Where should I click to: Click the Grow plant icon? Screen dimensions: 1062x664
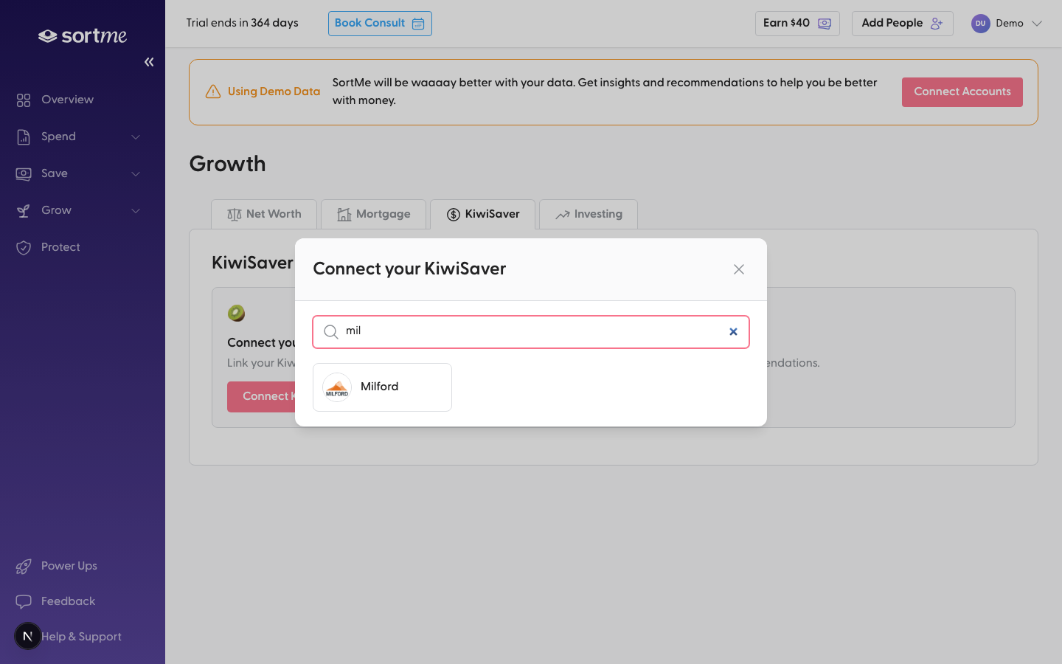pyautogui.click(x=24, y=210)
